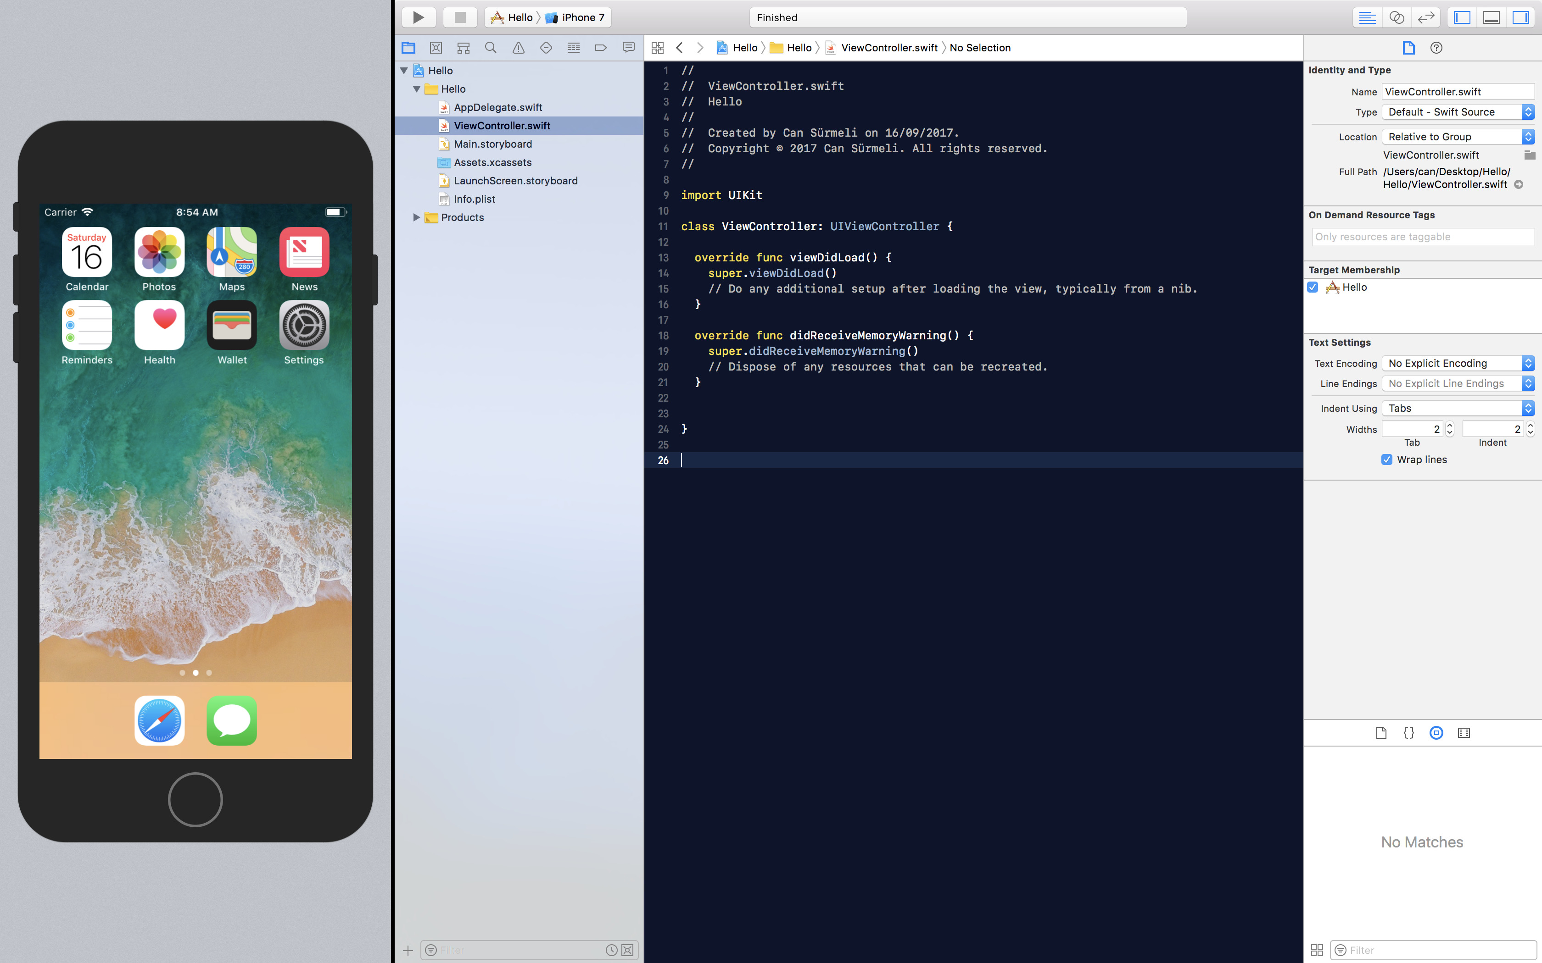Click the Run button to build project
Image resolution: width=1542 pixels, height=963 pixels.
pos(419,17)
